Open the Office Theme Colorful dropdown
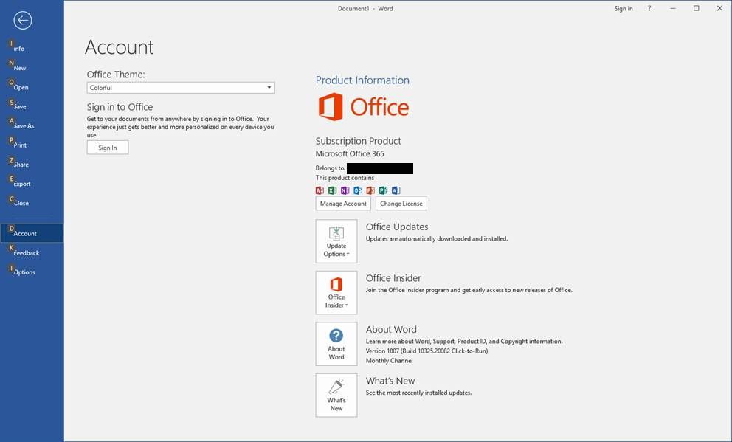Screen dimensions: 732x442 [x=181, y=88]
